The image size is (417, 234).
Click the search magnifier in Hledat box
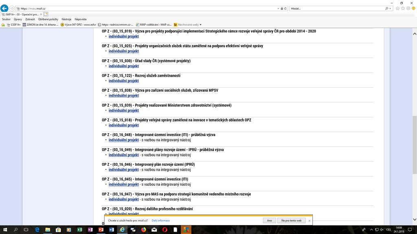[387, 9]
